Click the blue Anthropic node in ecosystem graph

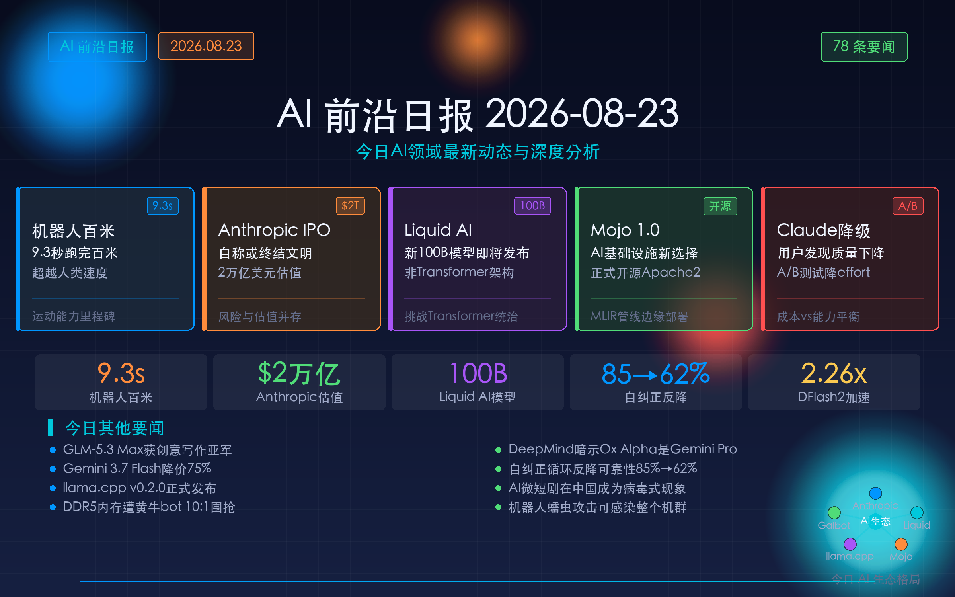pos(875,493)
